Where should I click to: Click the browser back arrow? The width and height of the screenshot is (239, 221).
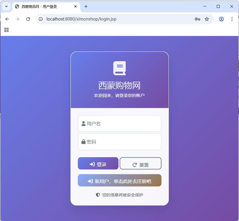(7, 19)
